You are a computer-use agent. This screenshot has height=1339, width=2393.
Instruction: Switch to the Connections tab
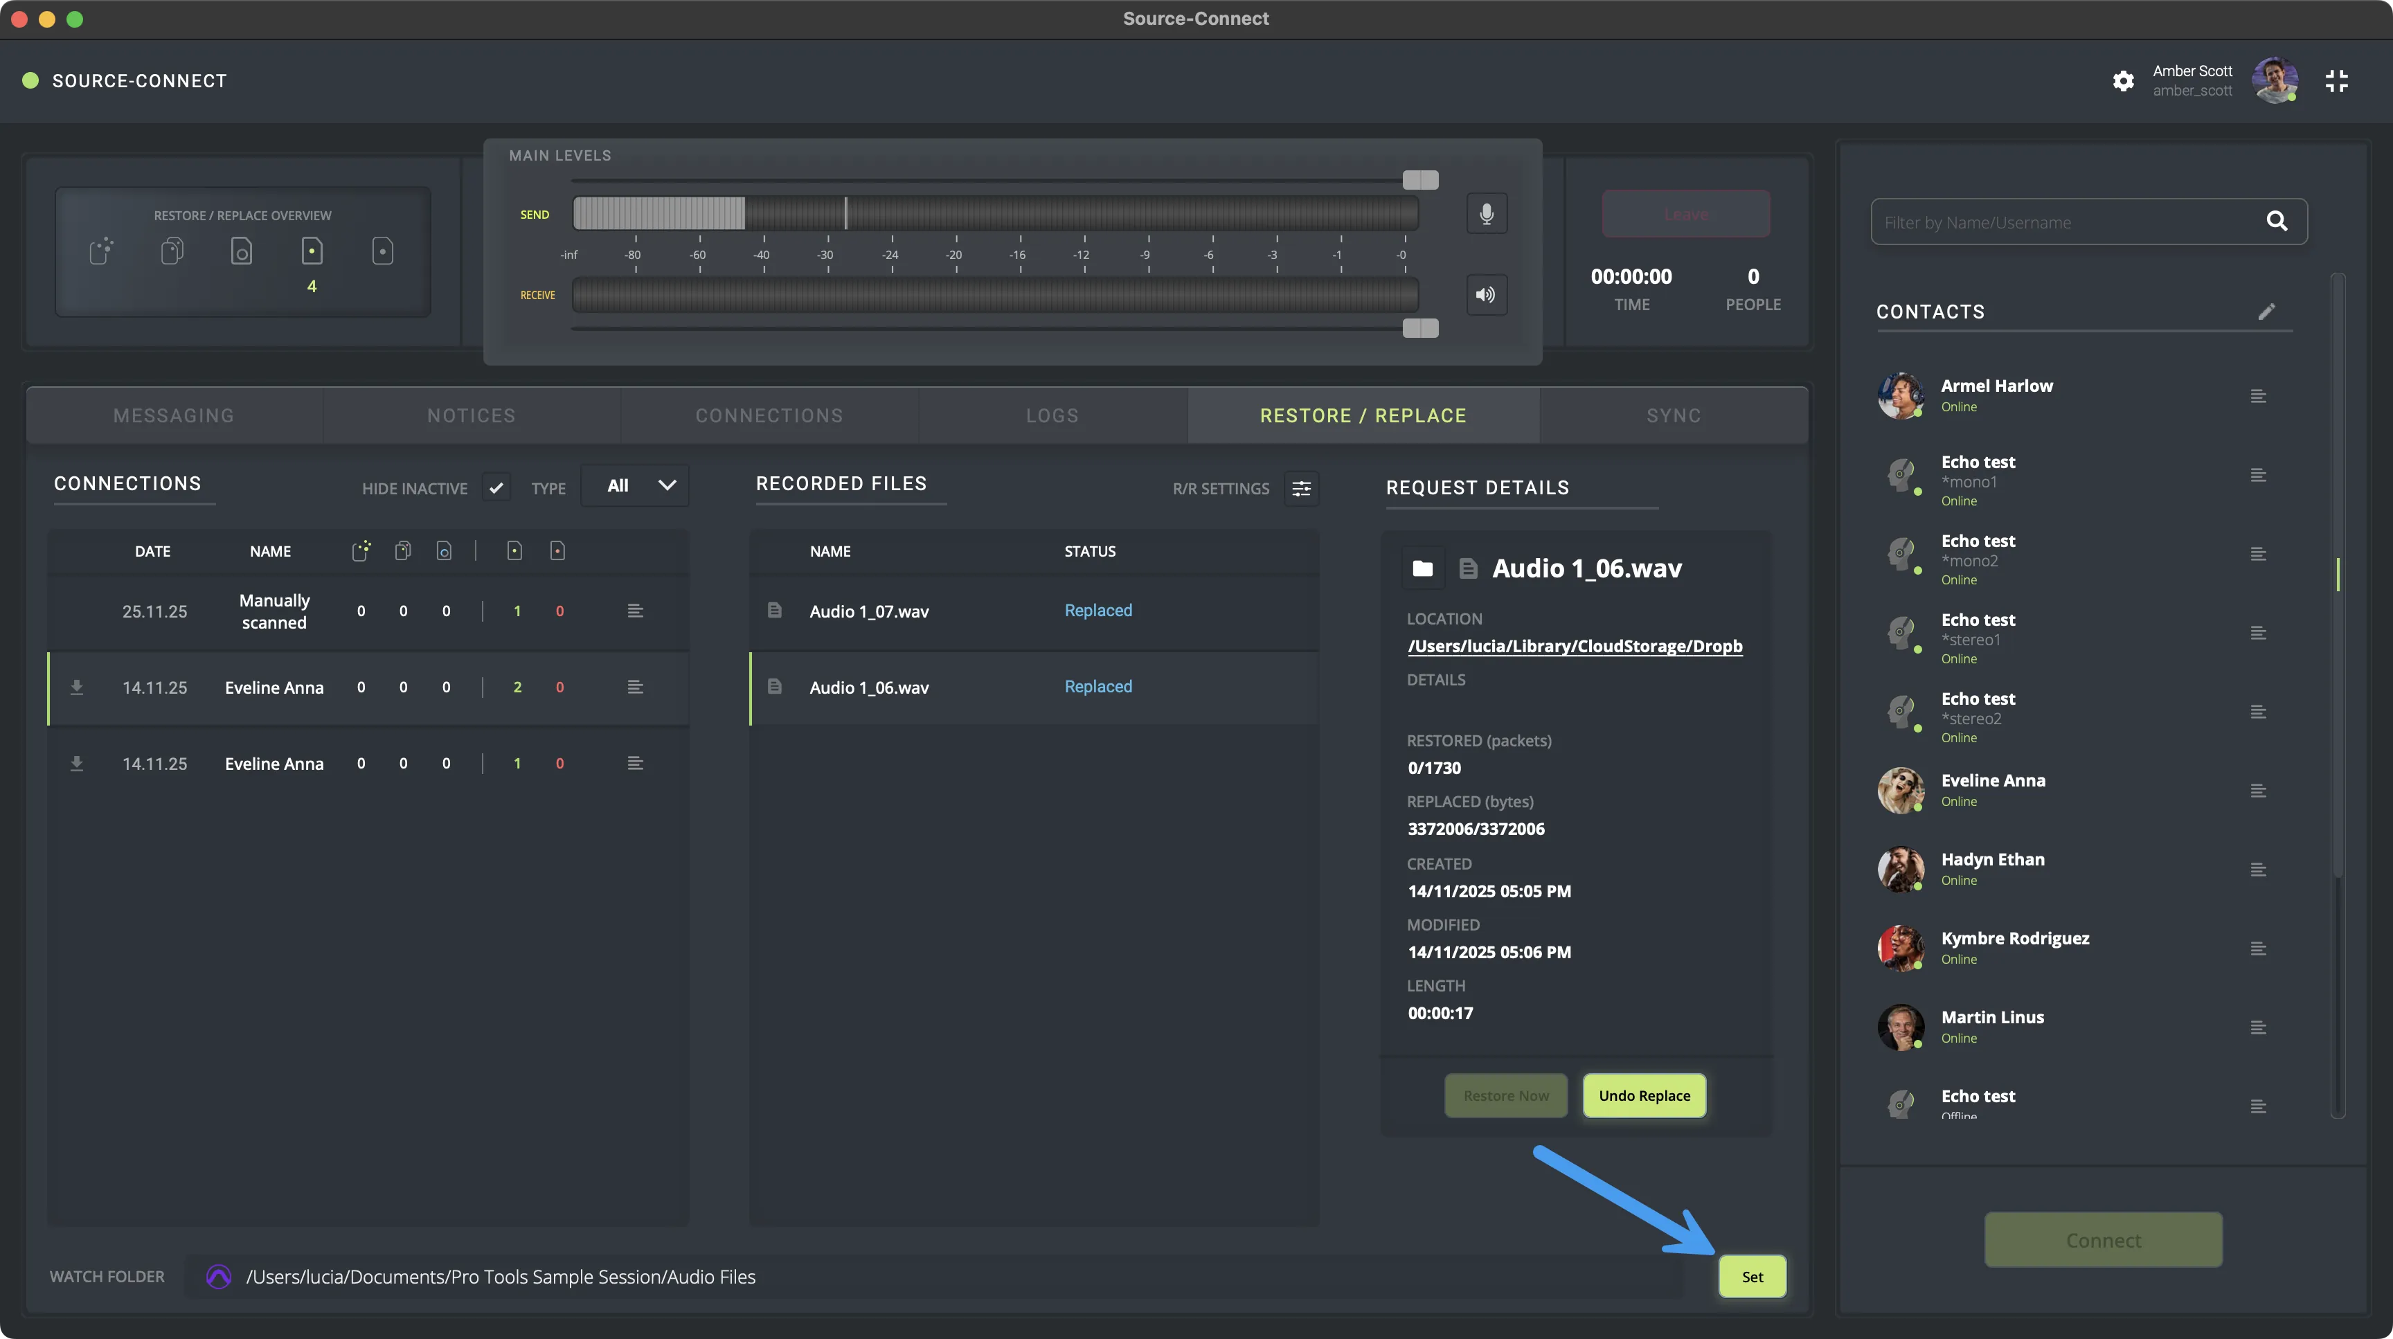769,416
